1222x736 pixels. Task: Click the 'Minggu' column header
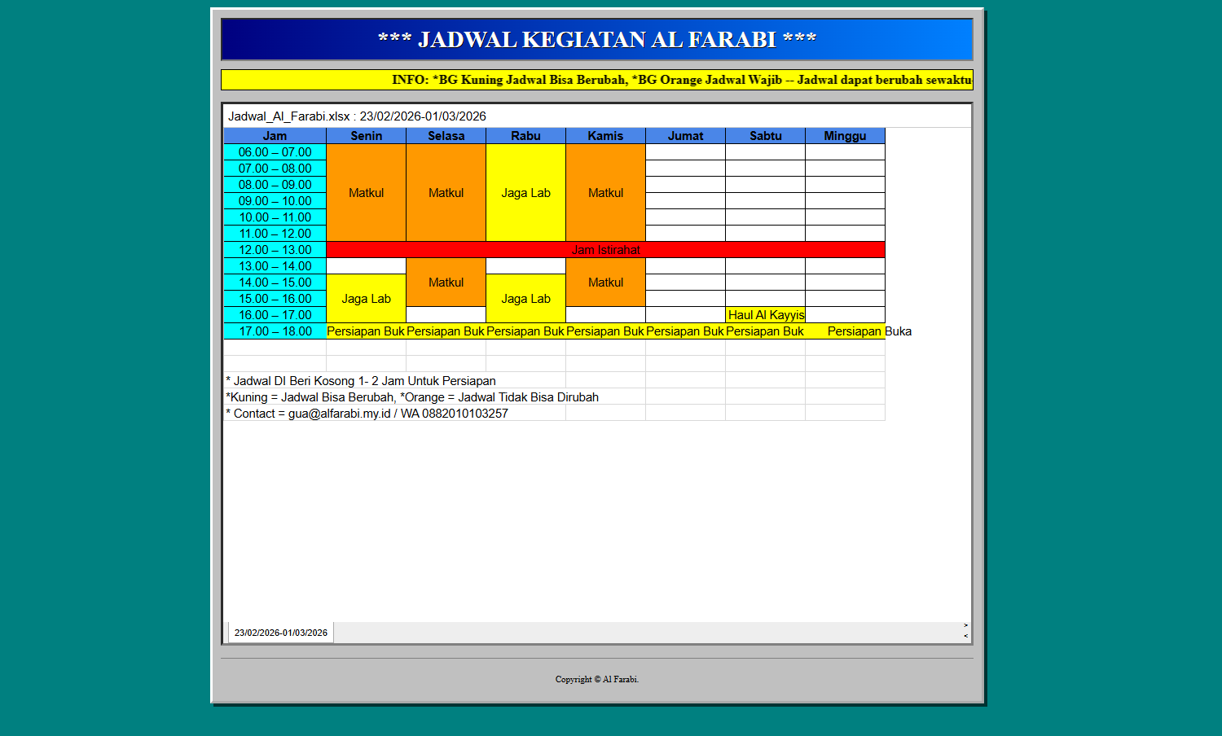point(844,135)
